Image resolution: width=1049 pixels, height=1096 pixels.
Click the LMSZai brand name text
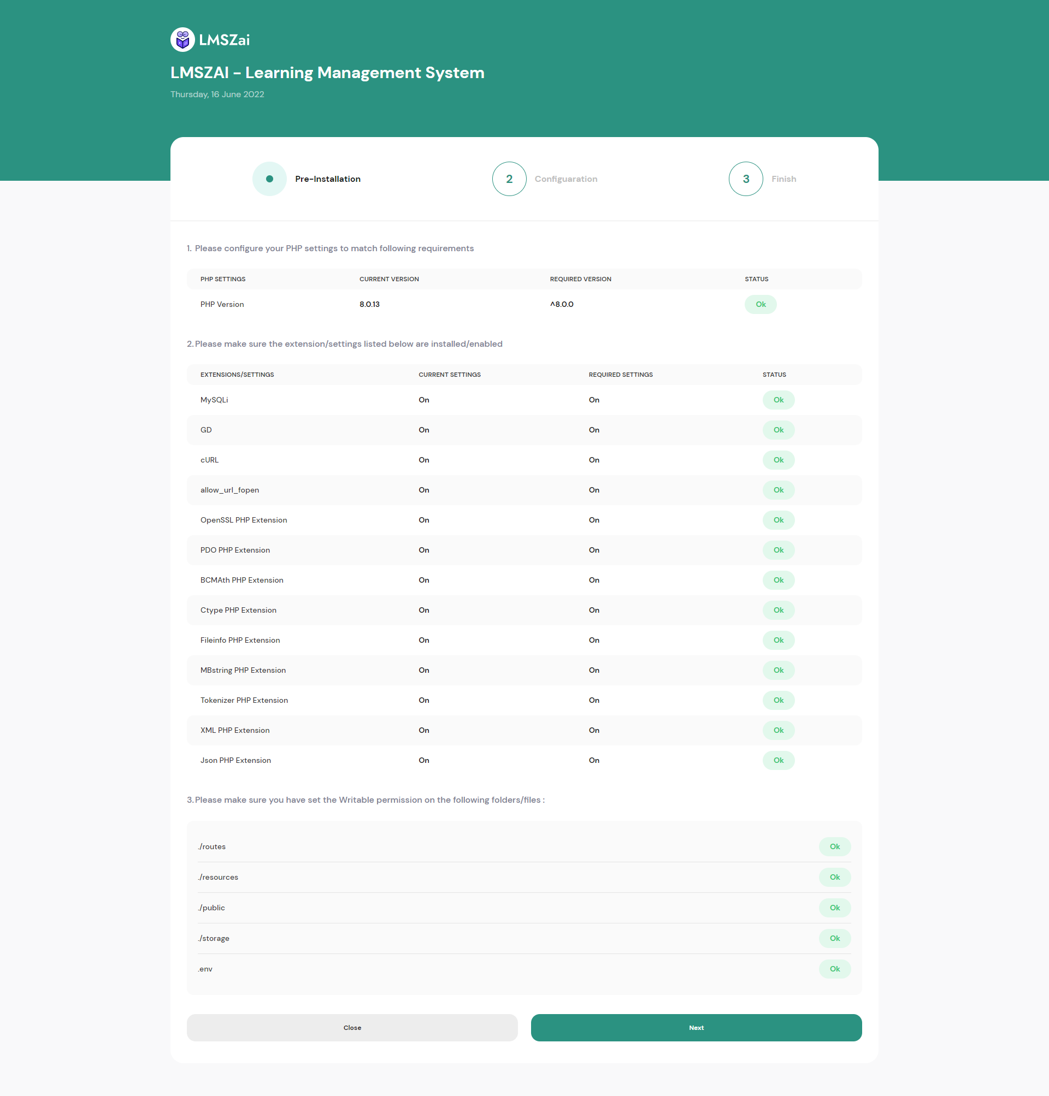point(224,40)
